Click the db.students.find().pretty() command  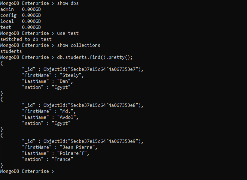pyautogui.click(x=95, y=57)
